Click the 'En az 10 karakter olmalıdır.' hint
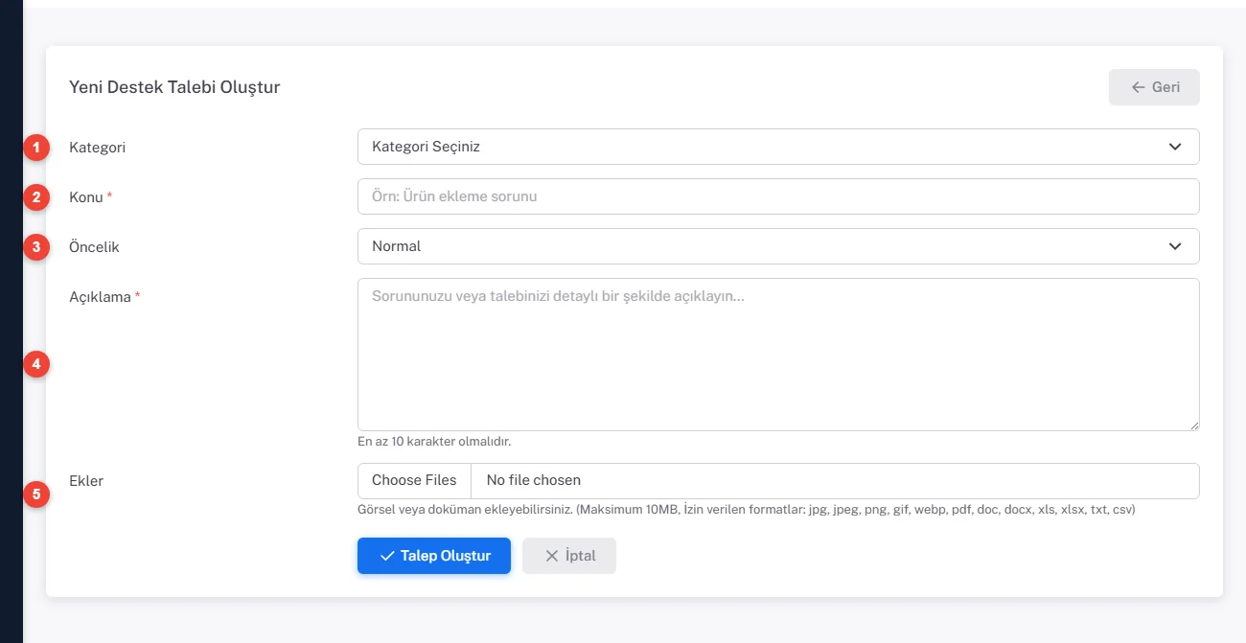 point(434,442)
